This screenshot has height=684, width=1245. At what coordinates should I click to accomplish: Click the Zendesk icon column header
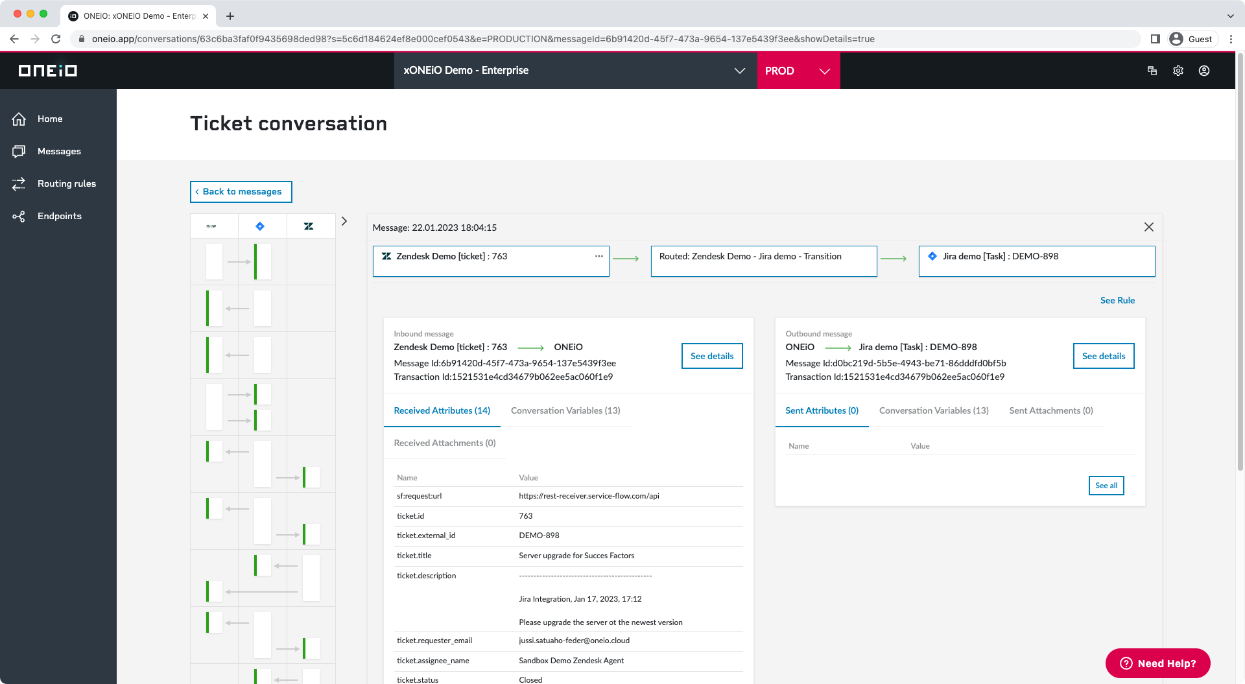coord(310,226)
